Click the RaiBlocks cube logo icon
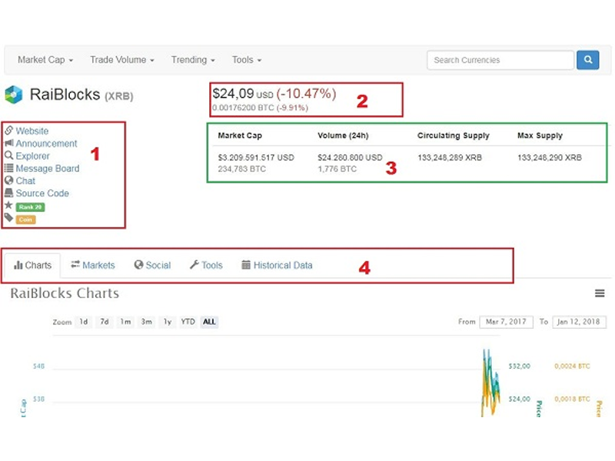 (14, 95)
